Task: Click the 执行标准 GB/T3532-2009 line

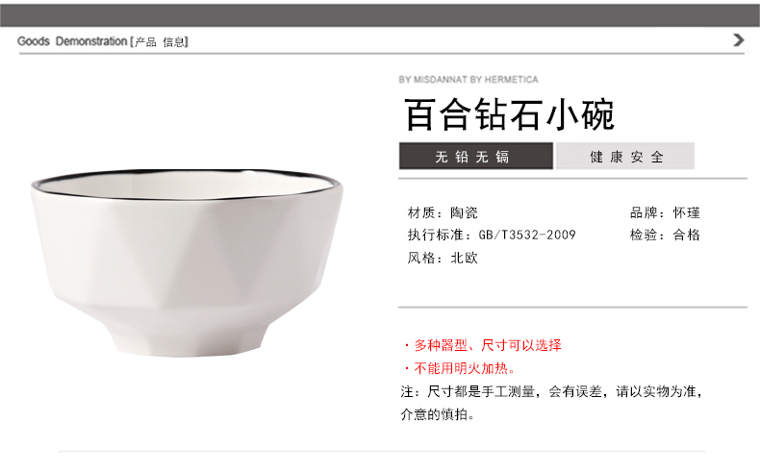Action: pyautogui.click(x=492, y=235)
